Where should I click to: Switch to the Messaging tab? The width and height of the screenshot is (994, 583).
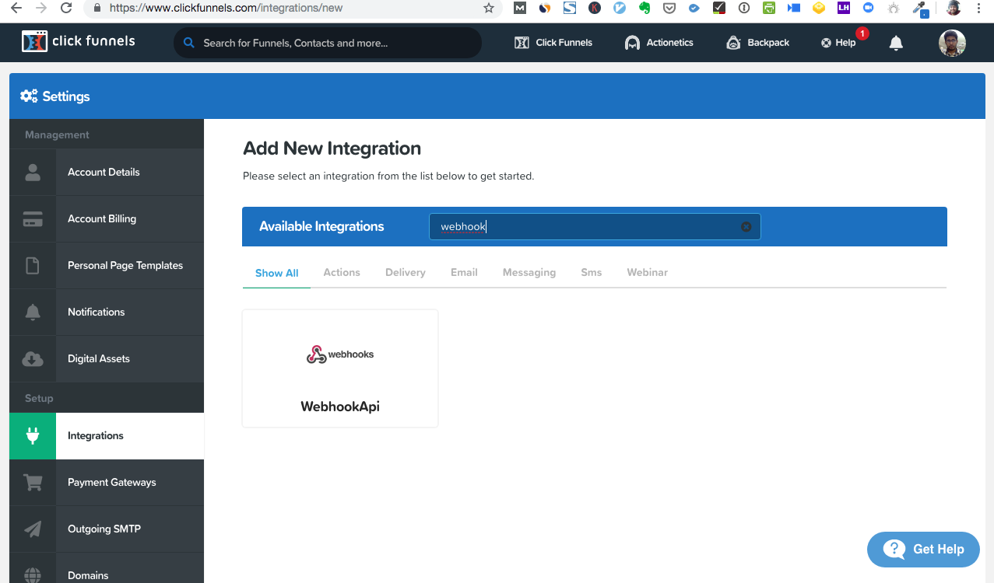click(x=529, y=272)
